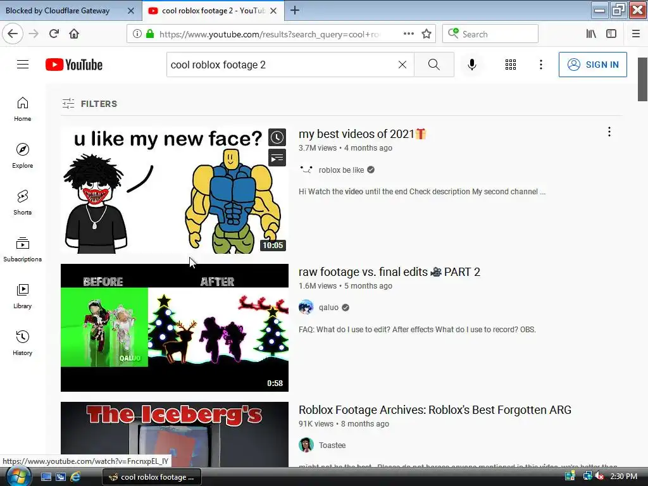Click '1.6M views • 5 months ago' text

[x=346, y=286]
